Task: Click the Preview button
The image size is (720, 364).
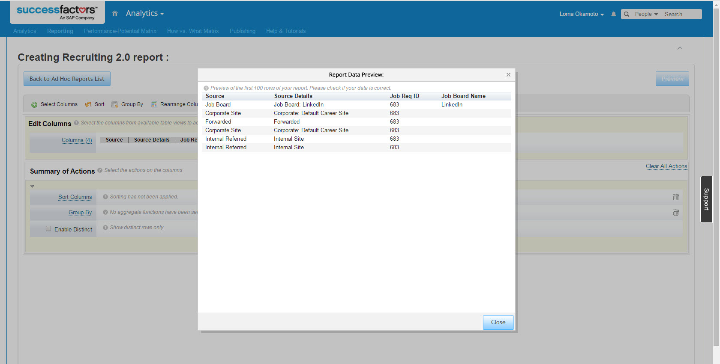Action: tap(672, 79)
